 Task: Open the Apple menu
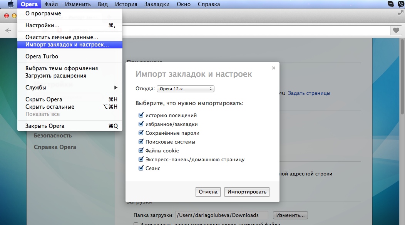[10, 4]
